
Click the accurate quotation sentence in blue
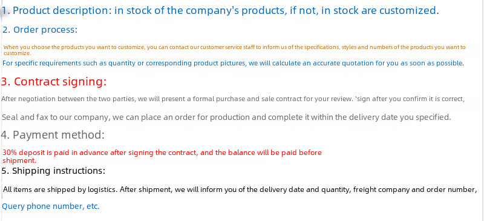click(x=233, y=64)
